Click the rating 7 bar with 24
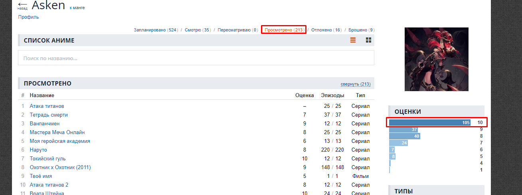522x195 pixels. 398,143
